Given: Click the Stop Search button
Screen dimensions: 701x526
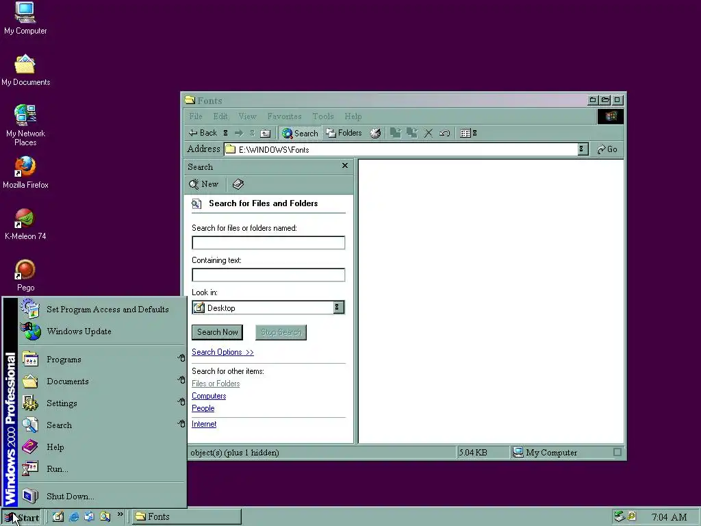Looking at the screenshot, I should tap(281, 332).
